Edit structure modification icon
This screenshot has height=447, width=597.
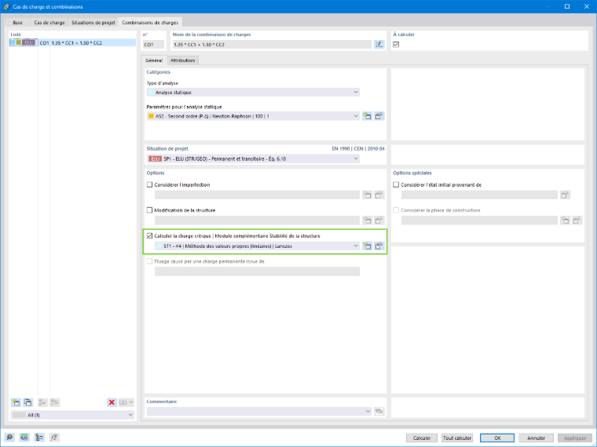(379, 220)
